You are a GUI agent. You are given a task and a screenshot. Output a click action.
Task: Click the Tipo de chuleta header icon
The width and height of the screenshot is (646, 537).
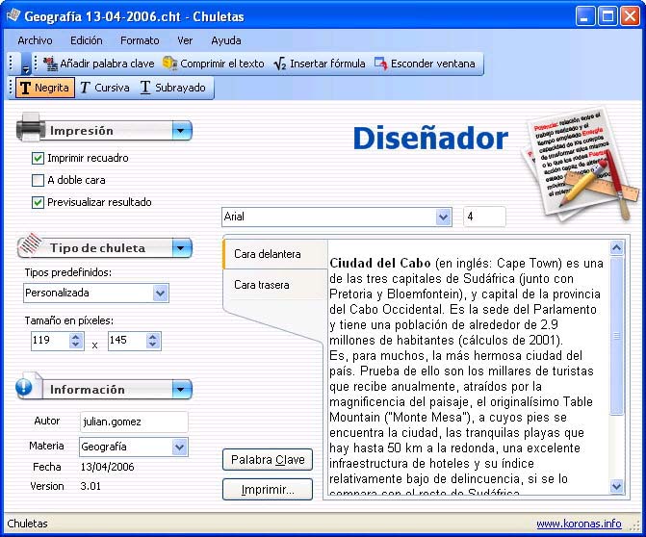30,244
